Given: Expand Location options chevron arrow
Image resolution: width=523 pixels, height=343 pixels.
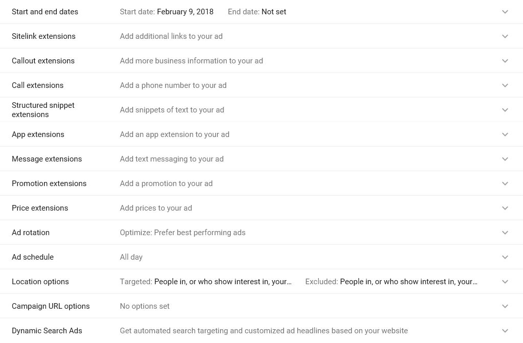Looking at the screenshot, I should click(x=505, y=282).
